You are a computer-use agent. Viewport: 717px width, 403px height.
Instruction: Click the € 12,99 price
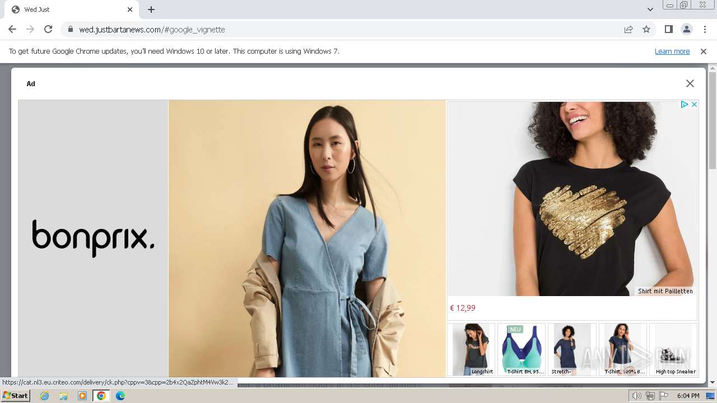point(463,308)
